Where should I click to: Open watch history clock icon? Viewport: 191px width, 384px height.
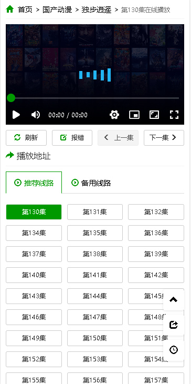pos(173,350)
